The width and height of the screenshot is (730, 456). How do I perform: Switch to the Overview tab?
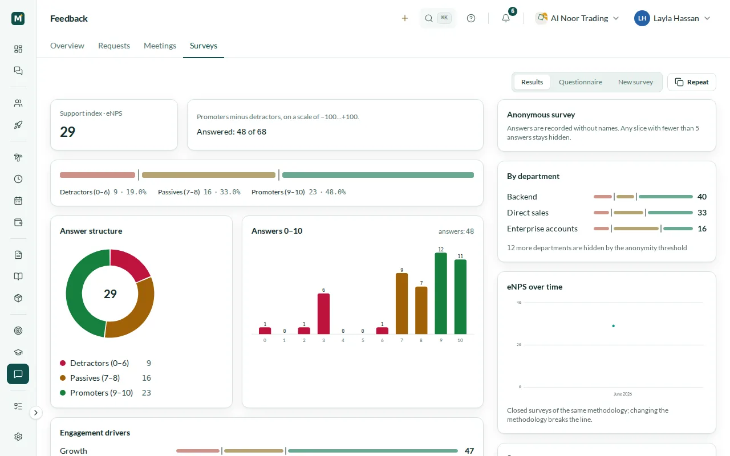[x=67, y=46]
